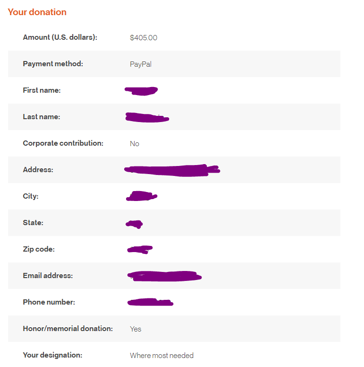The height and width of the screenshot is (367, 364).
Task: Select the "Yes" honor/memorial donation value
Action: coord(135,329)
